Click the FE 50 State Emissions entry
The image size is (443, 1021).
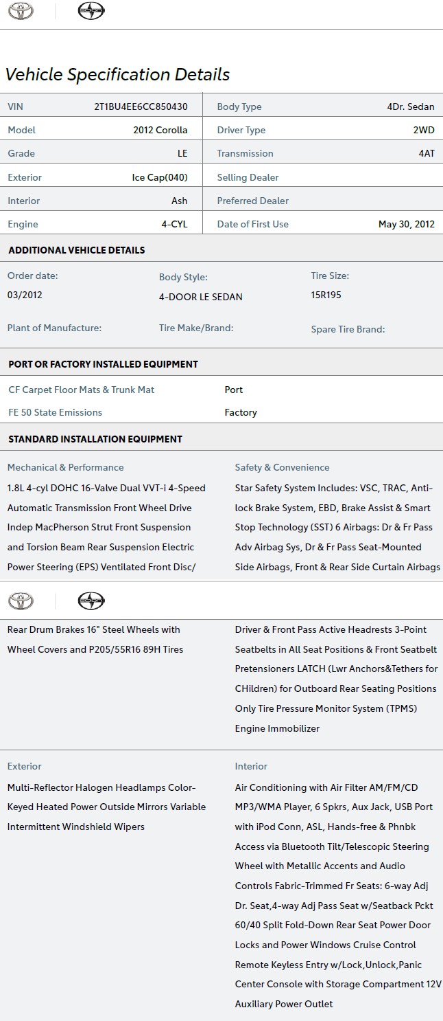coord(55,412)
